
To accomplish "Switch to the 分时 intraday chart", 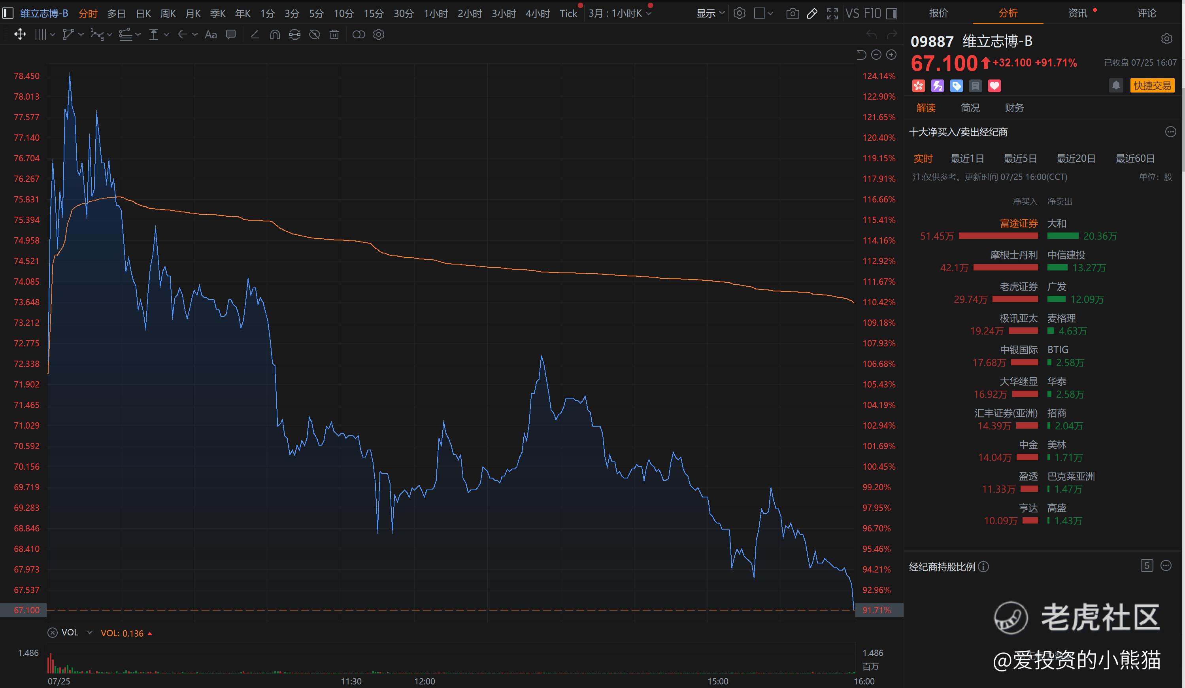I will coord(88,13).
